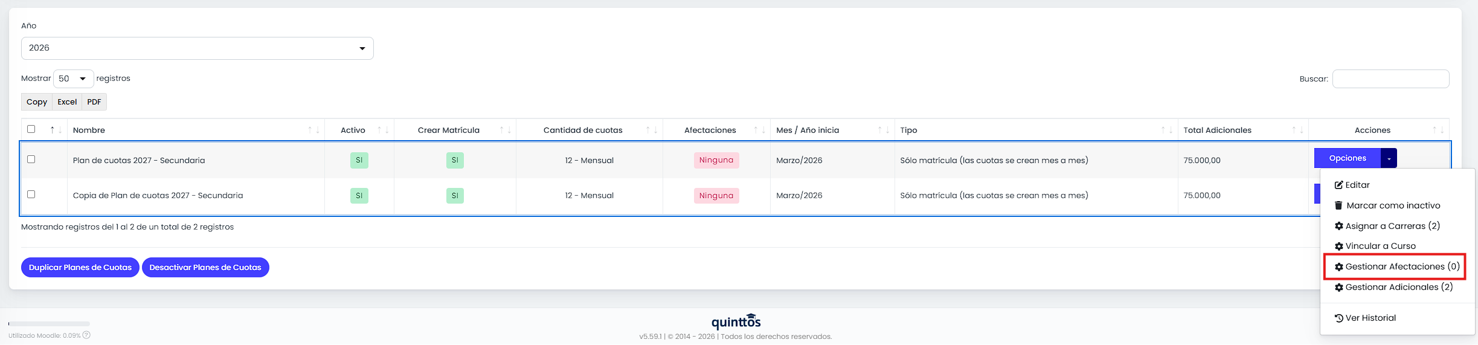Click the trash icon beside Marcar como inactivo
Image resolution: width=1478 pixels, height=345 pixels.
click(x=1338, y=205)
